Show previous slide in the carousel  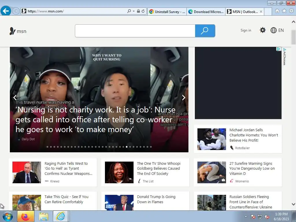coord(15,98)
